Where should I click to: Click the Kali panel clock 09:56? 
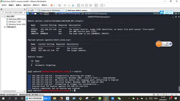point(156,13)
